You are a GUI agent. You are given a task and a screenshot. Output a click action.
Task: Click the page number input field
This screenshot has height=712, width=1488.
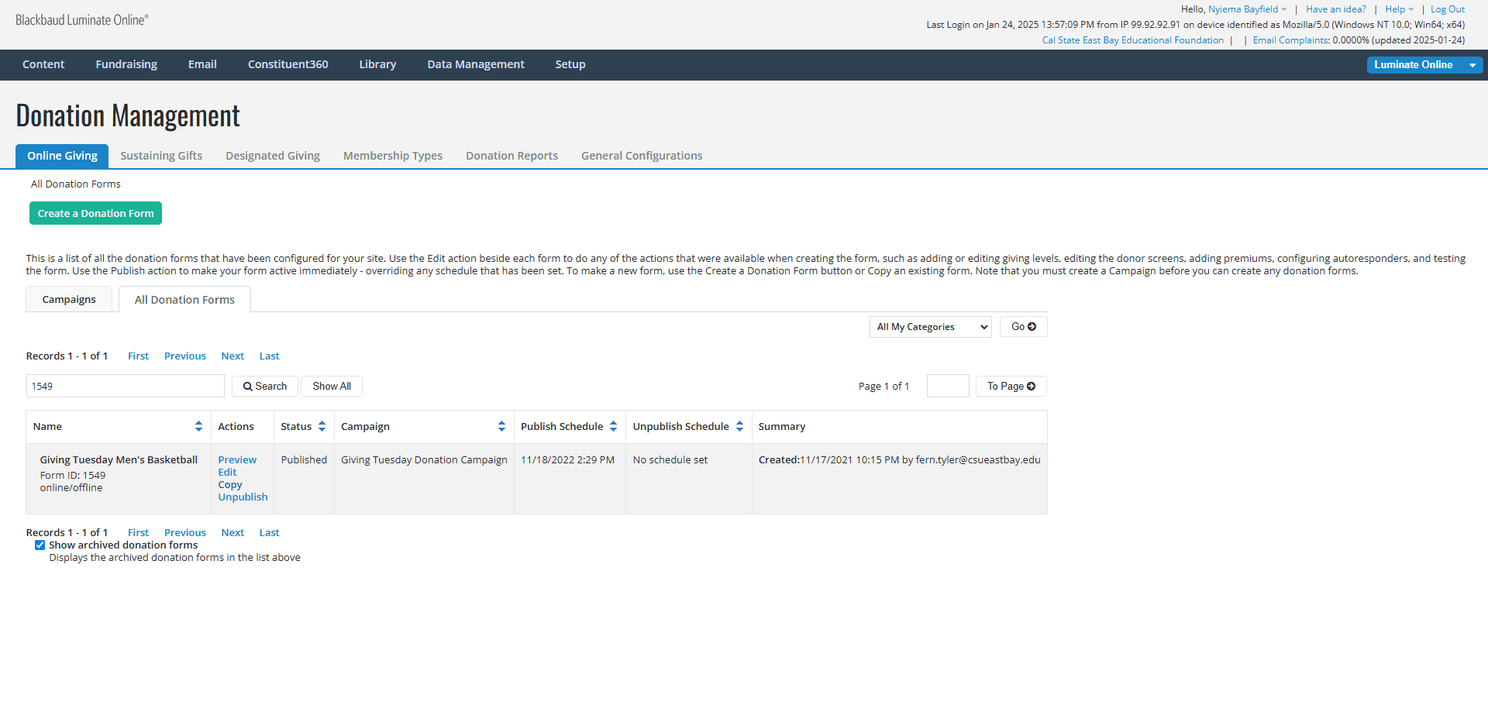tap(948, 386)
